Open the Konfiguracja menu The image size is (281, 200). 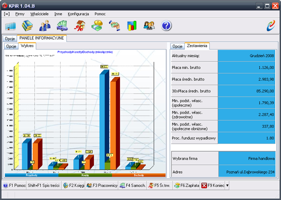tap(78, 14)
